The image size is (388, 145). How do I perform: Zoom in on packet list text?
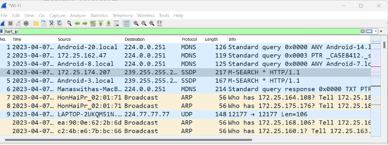(136, 24)
